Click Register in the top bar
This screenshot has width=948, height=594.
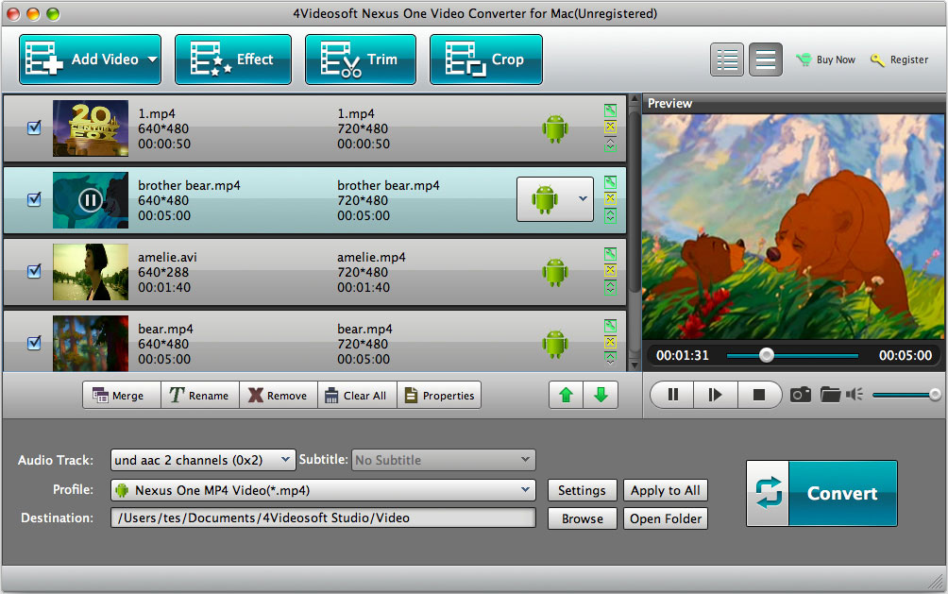[900, 59]
